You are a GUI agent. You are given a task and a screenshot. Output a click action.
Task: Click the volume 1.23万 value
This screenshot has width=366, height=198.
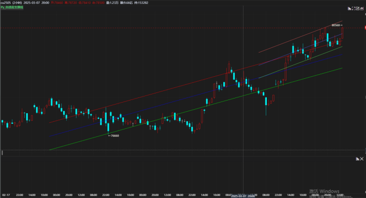pyautogui.click(x=112, y=3)
